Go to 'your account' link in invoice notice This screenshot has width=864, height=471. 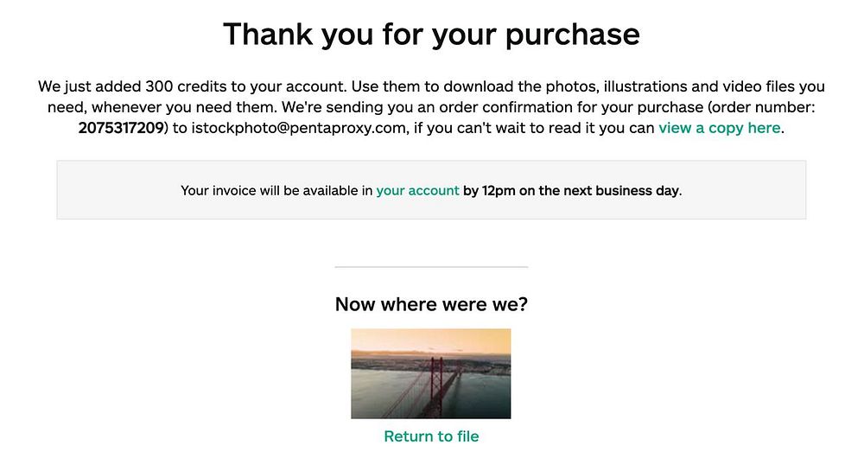[x=417, y=190]
